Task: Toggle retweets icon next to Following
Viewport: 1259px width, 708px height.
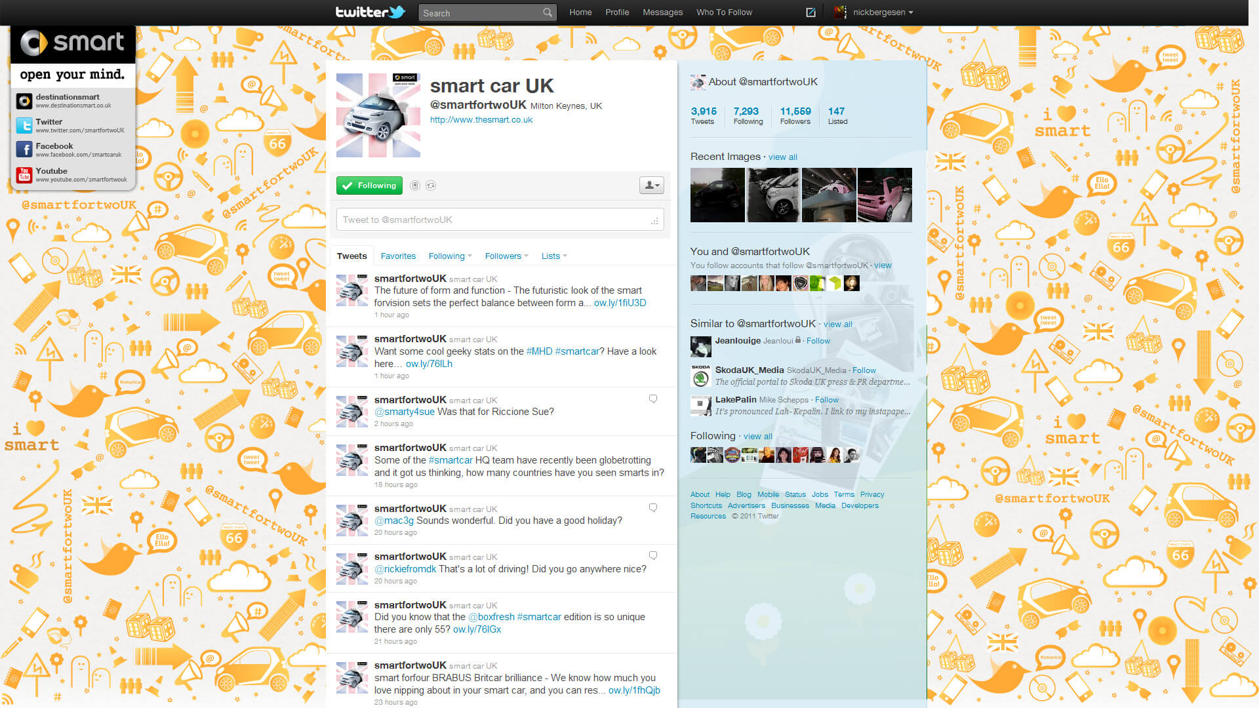Action: click(x=431, y=186)
